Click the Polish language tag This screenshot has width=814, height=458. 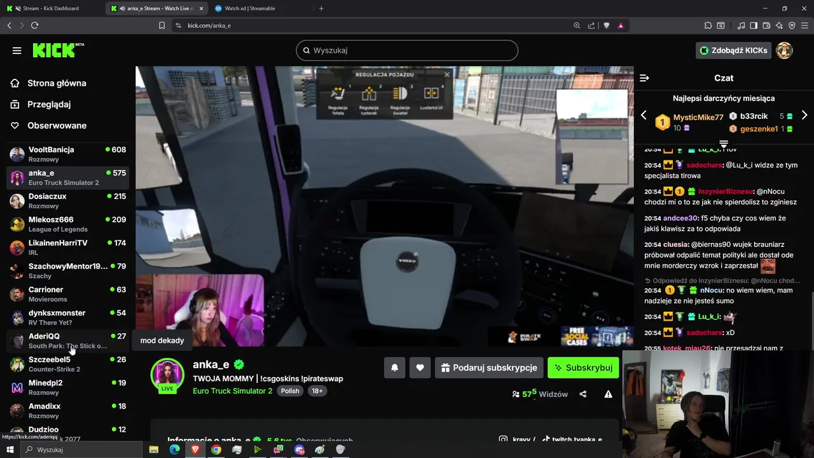click(x=290, y=391)
